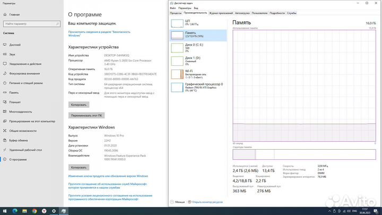Switch to Автозагрузка tab
Image resolution: width=382 pixels, height=215 pixels.
tap(242, 13)
